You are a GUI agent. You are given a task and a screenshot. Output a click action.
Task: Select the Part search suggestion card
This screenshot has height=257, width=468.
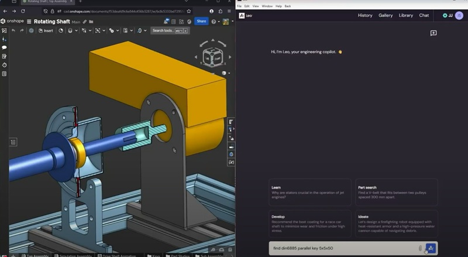[395, 192]
